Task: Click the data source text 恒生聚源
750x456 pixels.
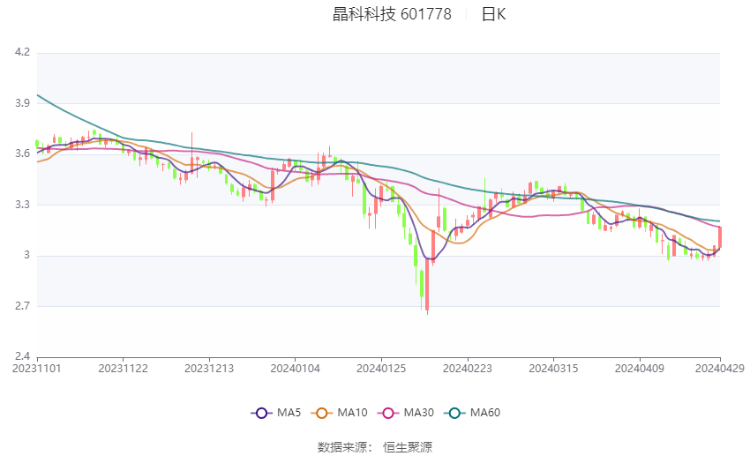Action: (x=408, y=447)
